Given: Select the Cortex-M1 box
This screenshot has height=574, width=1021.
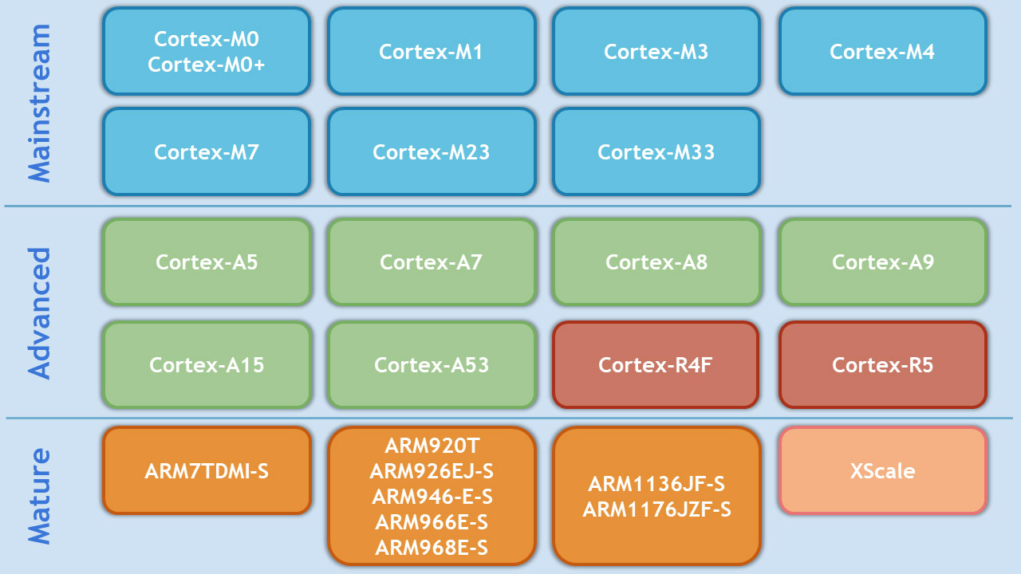Looking at the screenshot, I should (x=432, y=51).
